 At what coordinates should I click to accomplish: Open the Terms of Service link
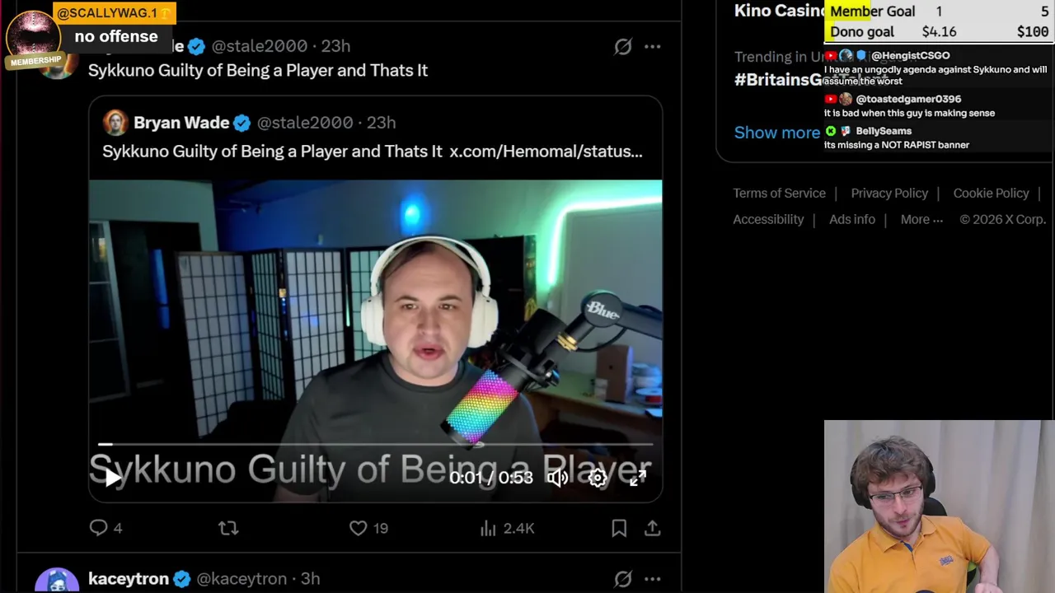(779, 193)
